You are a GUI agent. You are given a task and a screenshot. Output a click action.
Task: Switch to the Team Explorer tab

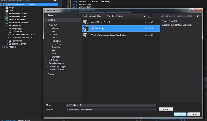coord(25,120)
